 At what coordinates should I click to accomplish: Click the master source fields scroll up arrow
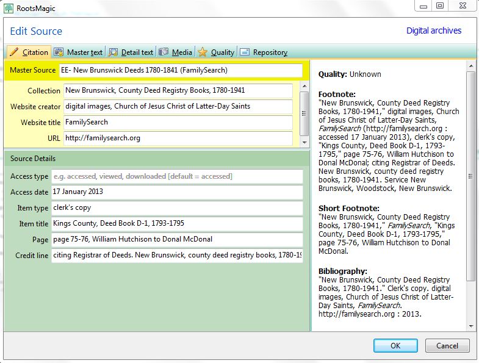304,86
